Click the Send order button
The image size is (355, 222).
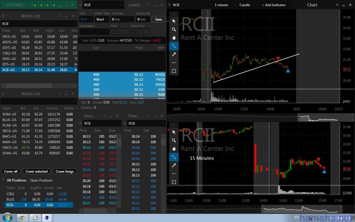point(159,19)
